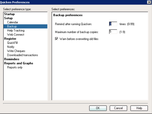Open Downloaded transactions preferences

(23, 55)
